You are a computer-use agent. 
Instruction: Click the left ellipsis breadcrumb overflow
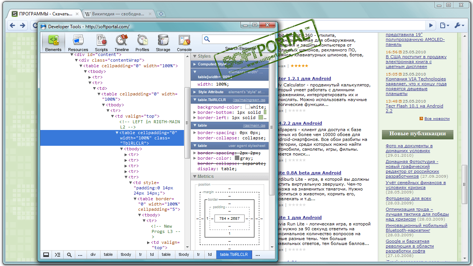click(80, 254)
